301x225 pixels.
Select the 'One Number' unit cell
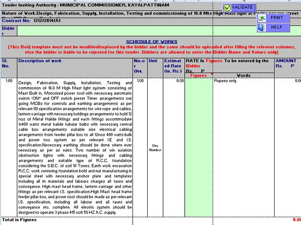155,148
